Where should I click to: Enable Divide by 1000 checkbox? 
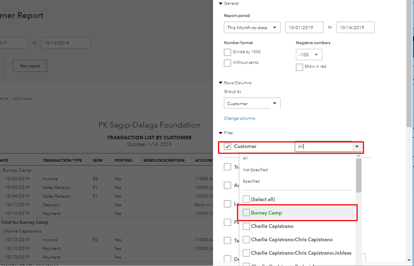pyautogui.click(x=228, y=52)
